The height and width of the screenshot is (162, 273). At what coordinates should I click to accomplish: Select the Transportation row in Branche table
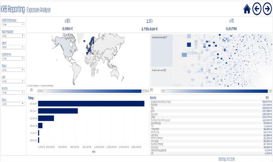pyautogui.click(x=211, y=129)
